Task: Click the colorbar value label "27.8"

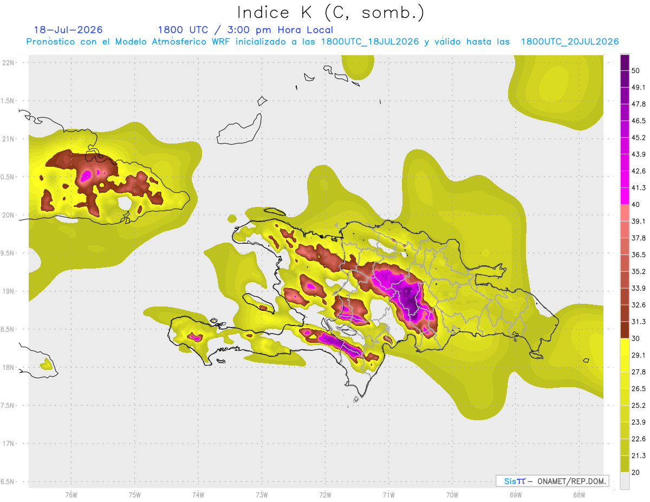Action: (x=638, y=372)
